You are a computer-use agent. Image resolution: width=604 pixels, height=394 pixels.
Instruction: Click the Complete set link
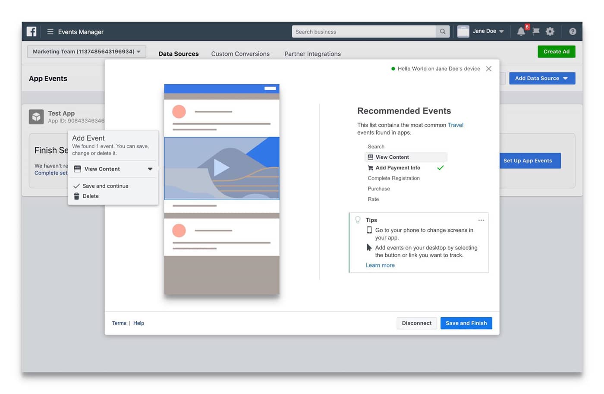[x=51, y=173]
